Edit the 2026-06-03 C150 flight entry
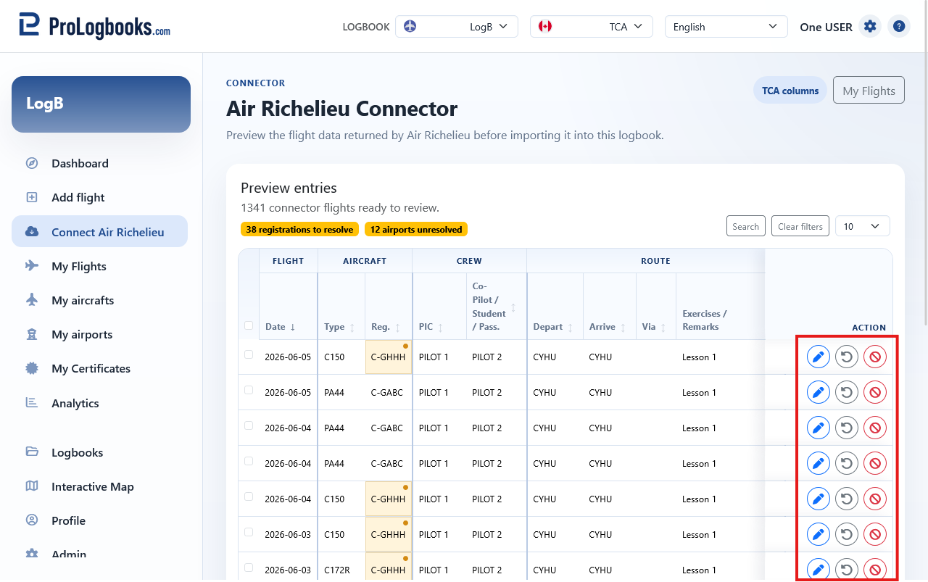The height and width of the screenshot is (582, 928). click(x=819, y=534)
